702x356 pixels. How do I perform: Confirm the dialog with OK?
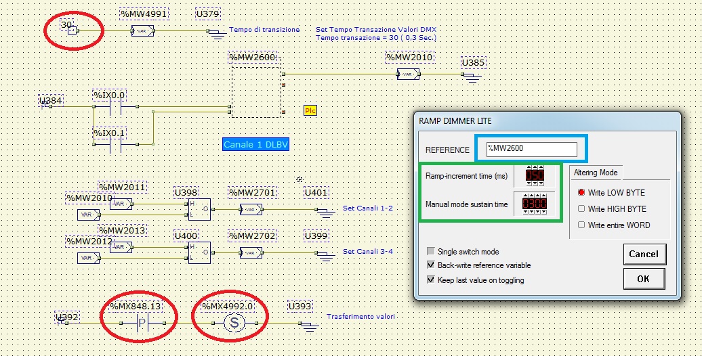tap(644, 279)
